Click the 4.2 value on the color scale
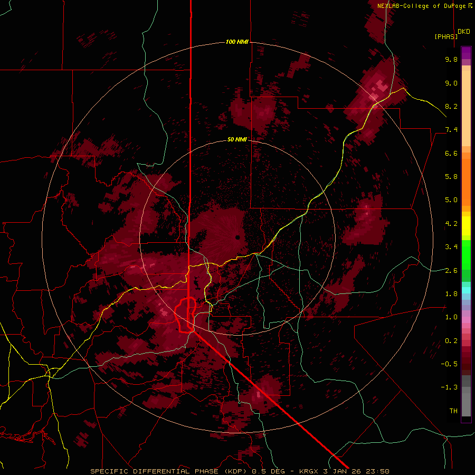This screenshot has width=475, height=475. tap(451, 224)
